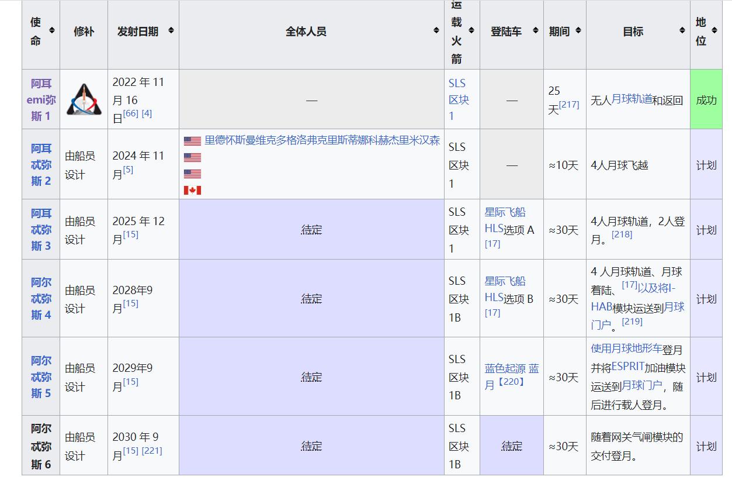Viewport: 732px width, 480px height.
Task: Open citation [66] after 2022 launch date
Action: point(131,113)
